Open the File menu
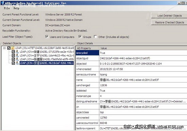Image resolution: width=187 pixels, height=131 pixels. tap(7, 8)
